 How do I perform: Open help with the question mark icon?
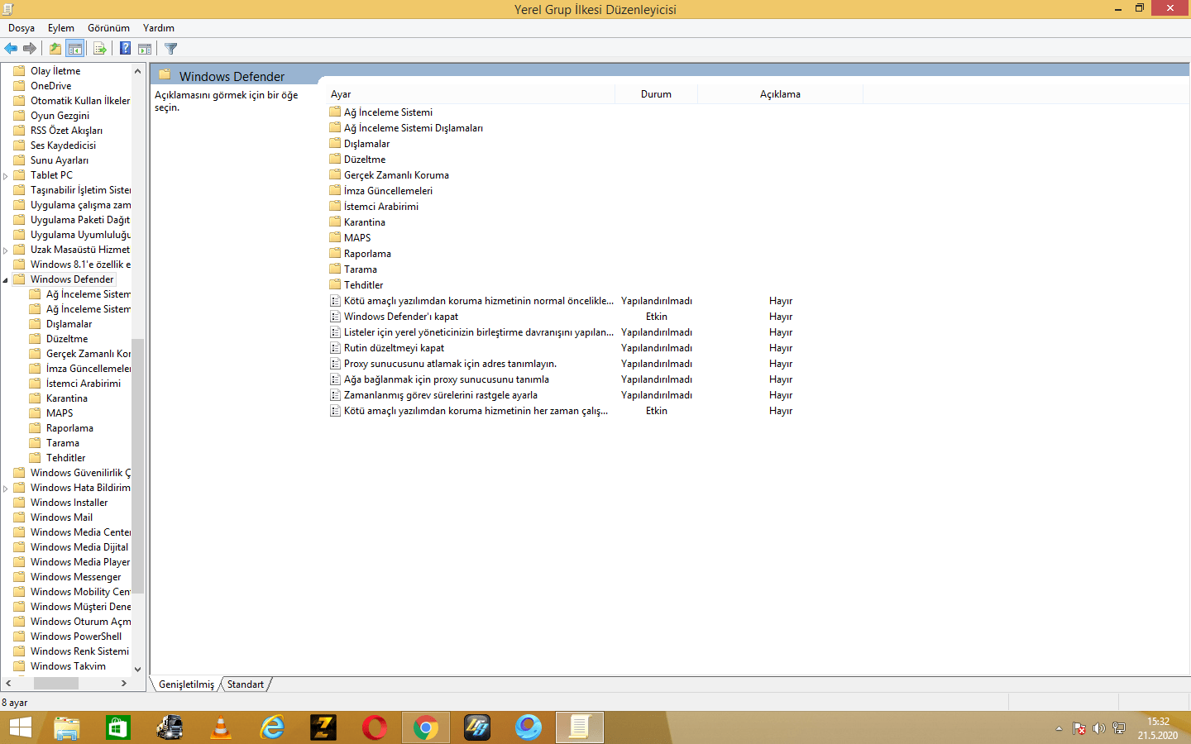[126, 49]
